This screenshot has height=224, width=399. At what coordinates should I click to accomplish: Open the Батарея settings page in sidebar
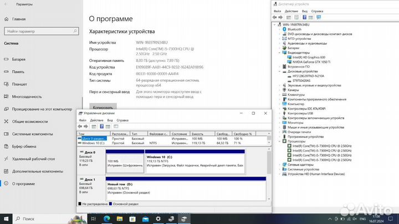coord(18,60)
